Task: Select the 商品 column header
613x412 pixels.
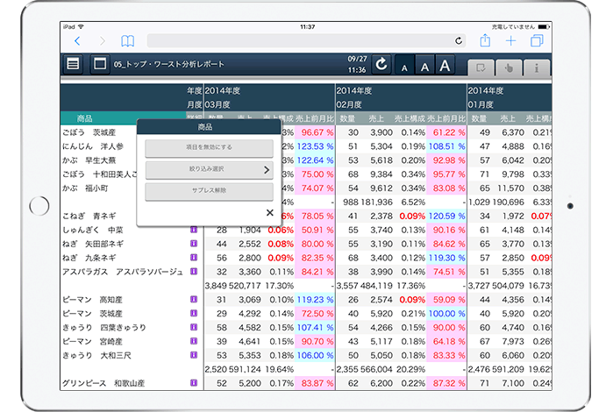Action: [x=84, y=118]
